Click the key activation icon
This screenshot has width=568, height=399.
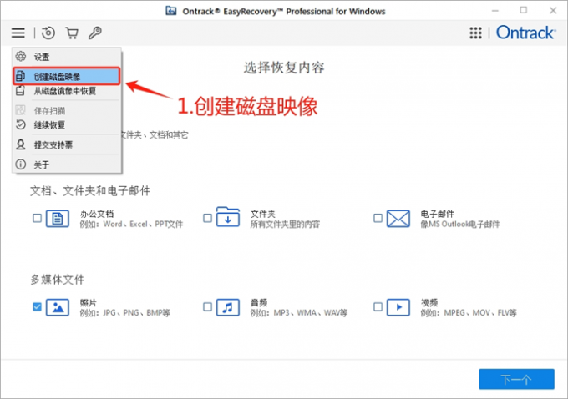[x=95, y=33]
